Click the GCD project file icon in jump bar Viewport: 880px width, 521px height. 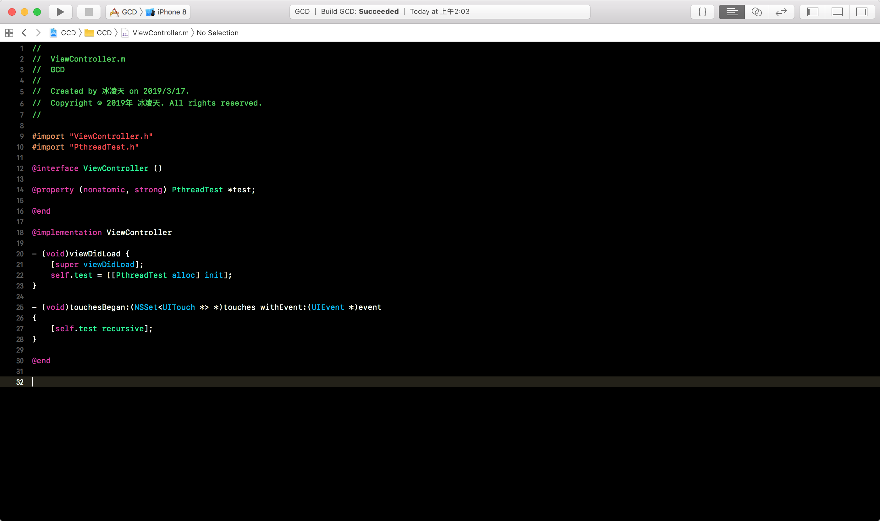(53, 33)
